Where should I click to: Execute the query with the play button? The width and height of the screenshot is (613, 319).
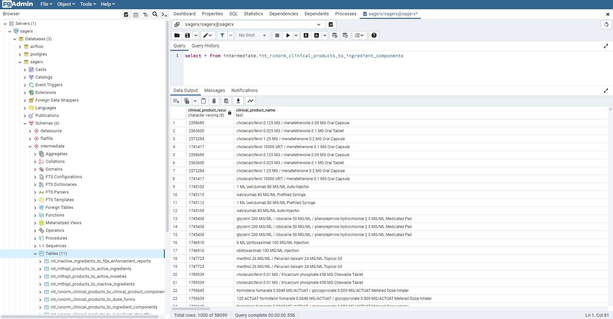coord(288,35)
